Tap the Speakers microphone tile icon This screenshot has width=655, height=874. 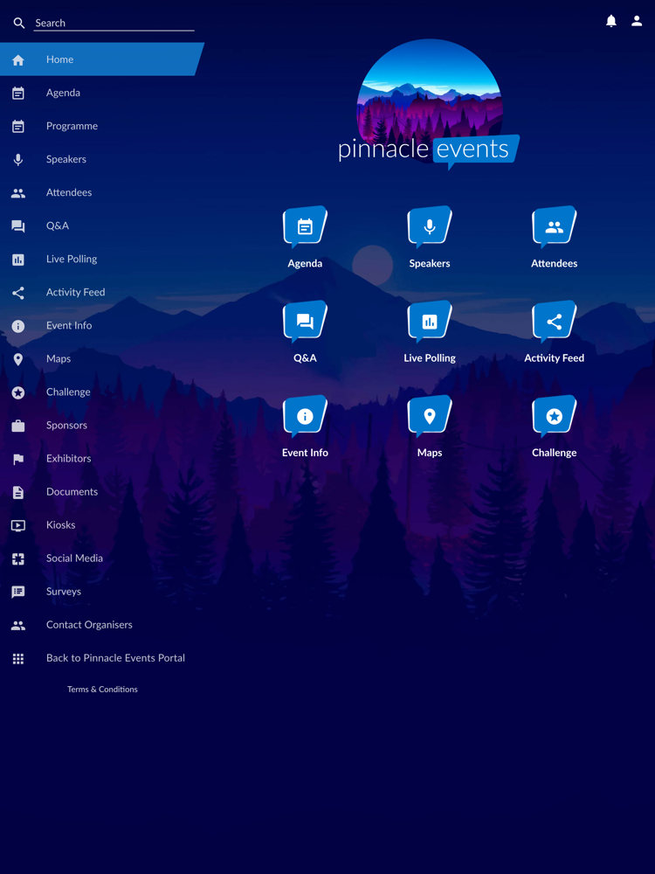(430, 227)
